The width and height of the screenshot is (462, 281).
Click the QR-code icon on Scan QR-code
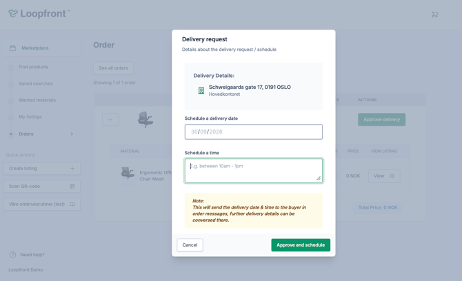[x=72, y=186]
